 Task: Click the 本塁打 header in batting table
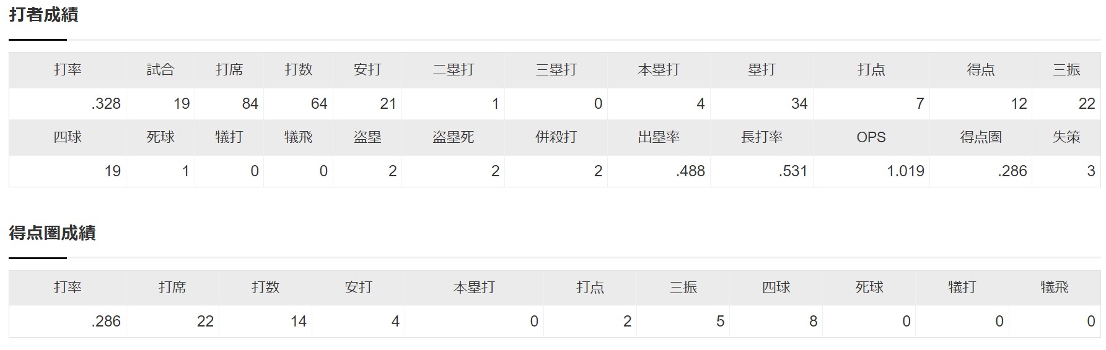click(659, 70)
